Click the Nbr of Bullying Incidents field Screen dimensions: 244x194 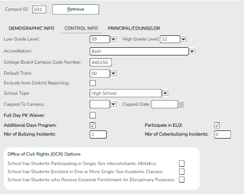[x=98, y=134]
